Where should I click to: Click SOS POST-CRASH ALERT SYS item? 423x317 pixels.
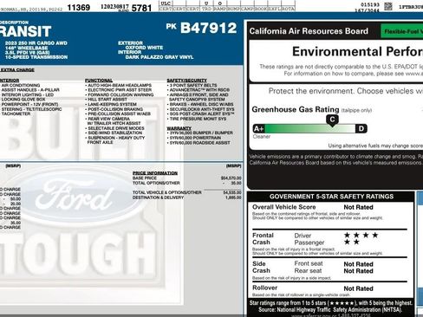click(202, 113)
